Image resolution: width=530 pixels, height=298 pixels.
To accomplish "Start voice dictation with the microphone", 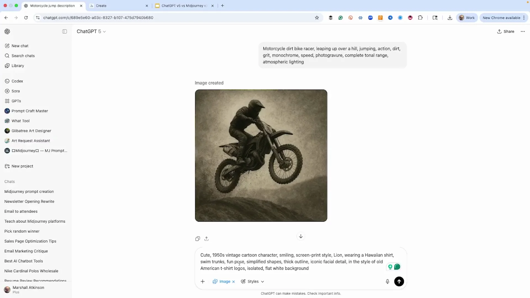I will [388, 281].
